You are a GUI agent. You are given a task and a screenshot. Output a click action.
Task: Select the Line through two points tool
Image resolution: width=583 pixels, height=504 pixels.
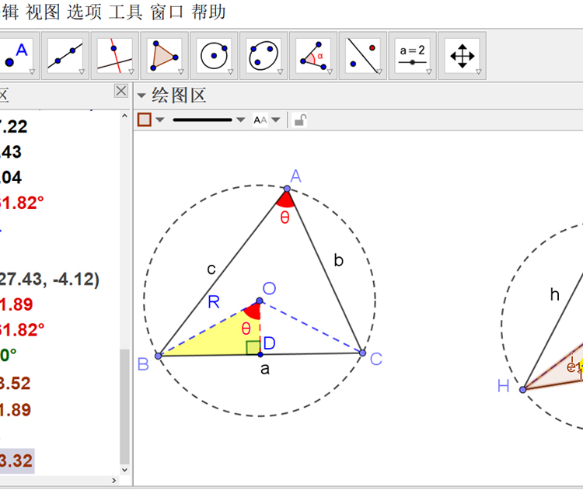[x=64, y=55]
